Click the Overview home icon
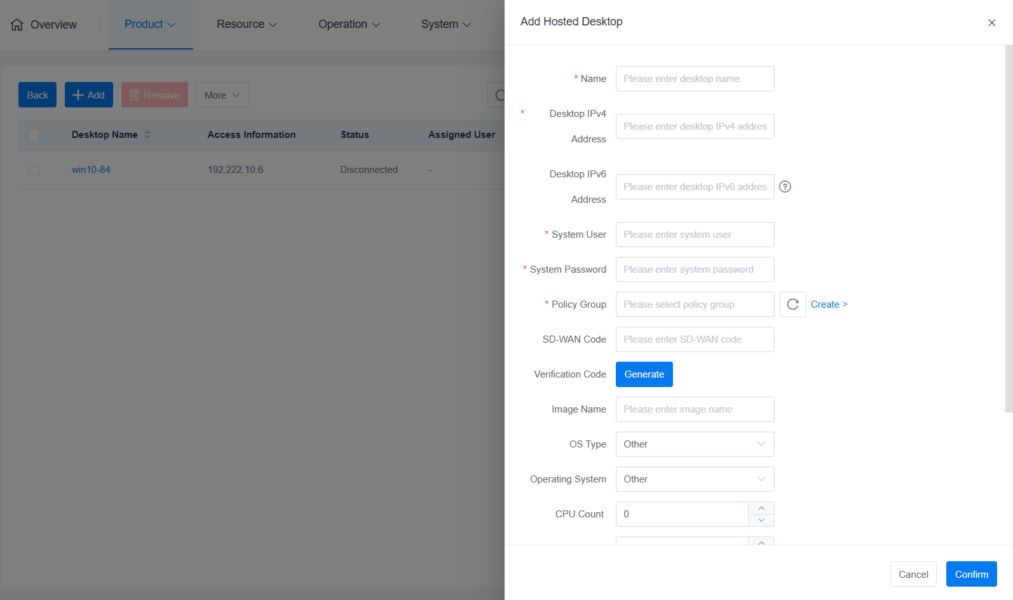This screenshot has height=600, width=1013. click(x=17, y=25)
